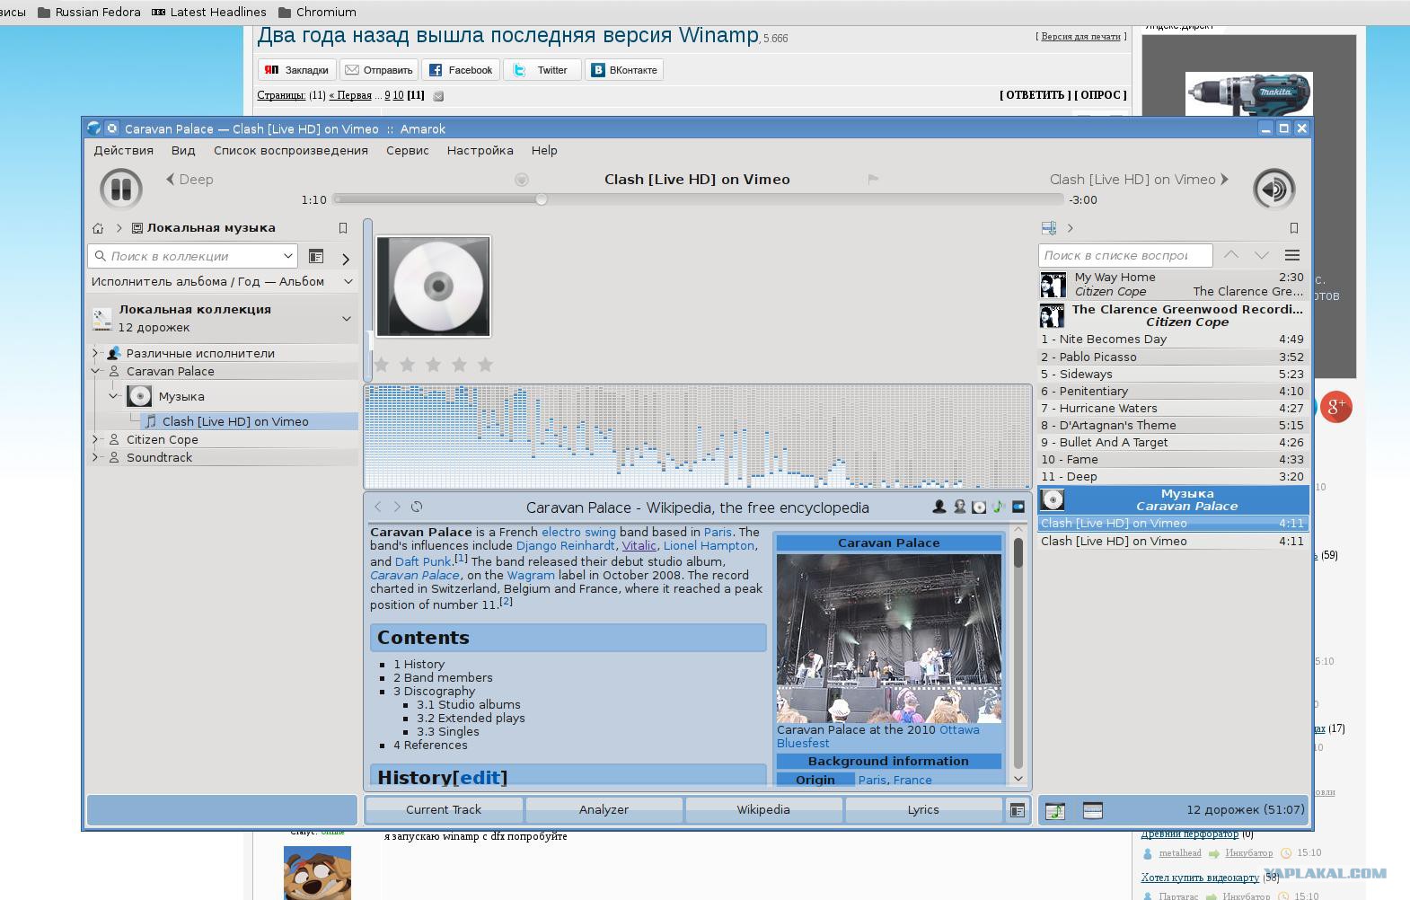Click the track progress slider knob
Viewport: 1410px width, 900px height.
542,199
